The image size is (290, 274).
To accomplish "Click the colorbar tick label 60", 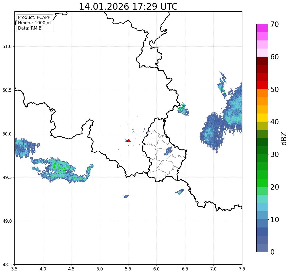I will [274, 57].
